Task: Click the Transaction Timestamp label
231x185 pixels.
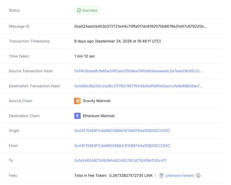Action: (29, 41)
